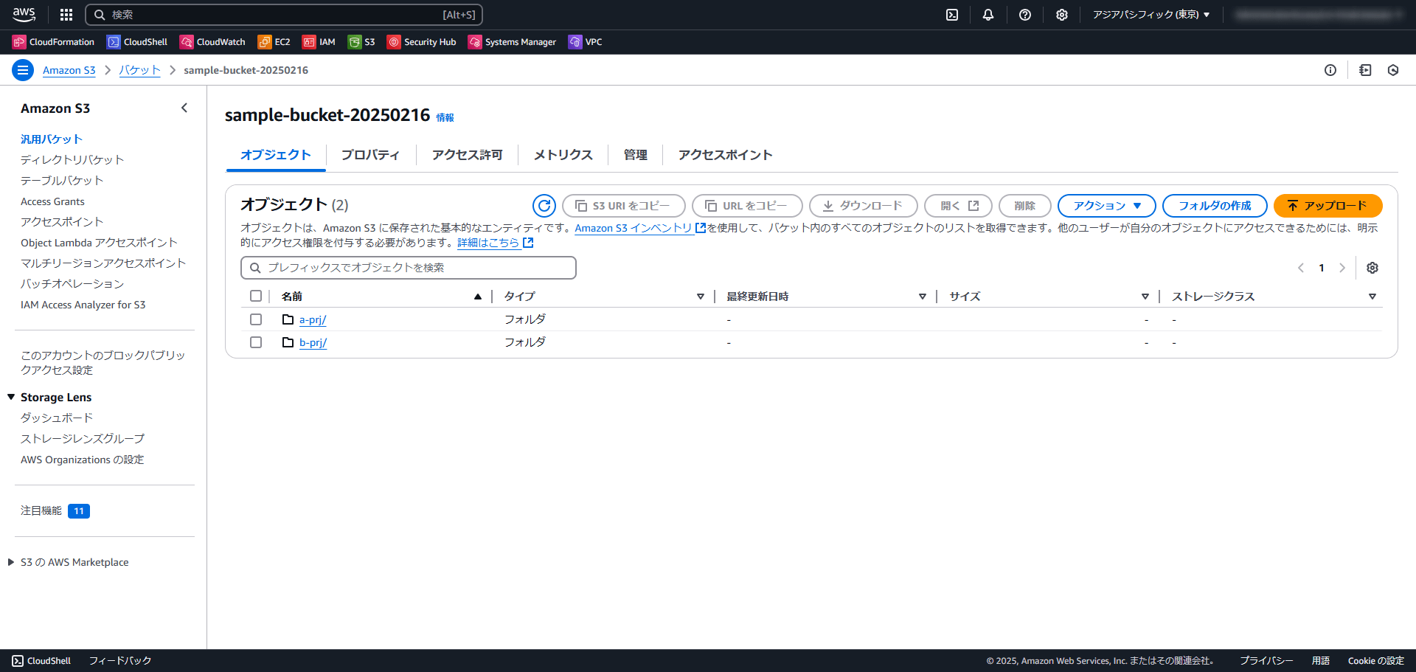
Task: Open Security Hub favorite shortcut
Action: pyautogui.click(x=422, y=42)
